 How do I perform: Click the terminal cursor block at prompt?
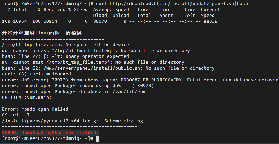point(97,139)
